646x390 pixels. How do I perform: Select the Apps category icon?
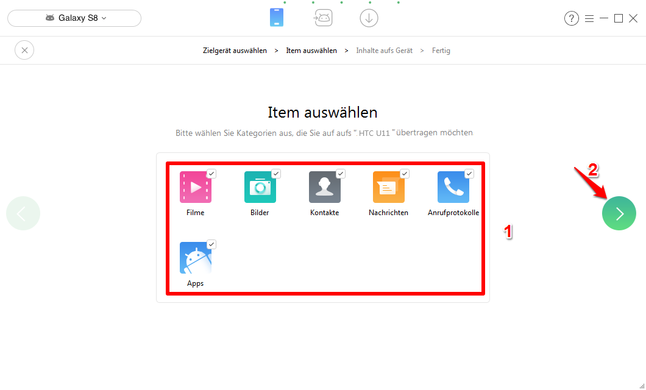[195, 258]
